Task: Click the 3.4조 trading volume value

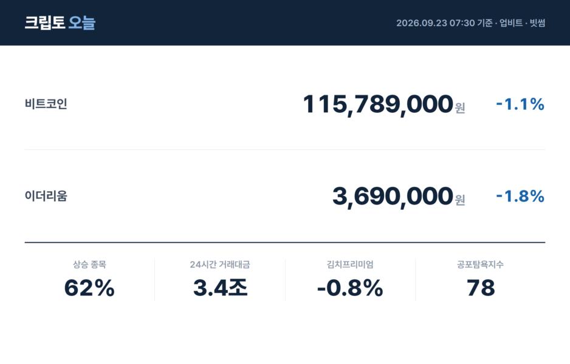Action: tap(221, 288)
